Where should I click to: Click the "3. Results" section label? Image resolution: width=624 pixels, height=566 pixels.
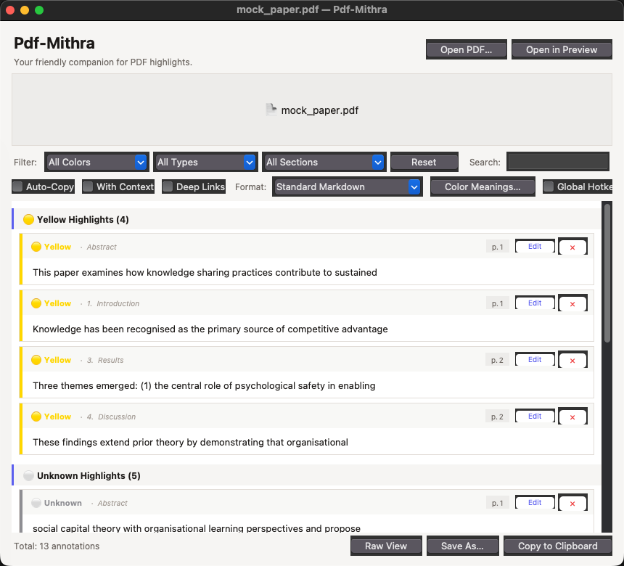105,360
